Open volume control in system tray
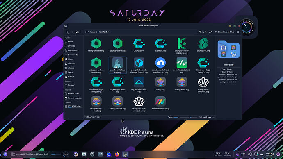The width and height of the screenshot is (283, 159). tap(250, 154)
